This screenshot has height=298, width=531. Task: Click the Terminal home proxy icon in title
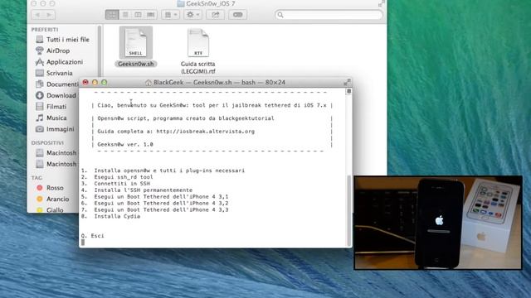click(x=148, y=83)
